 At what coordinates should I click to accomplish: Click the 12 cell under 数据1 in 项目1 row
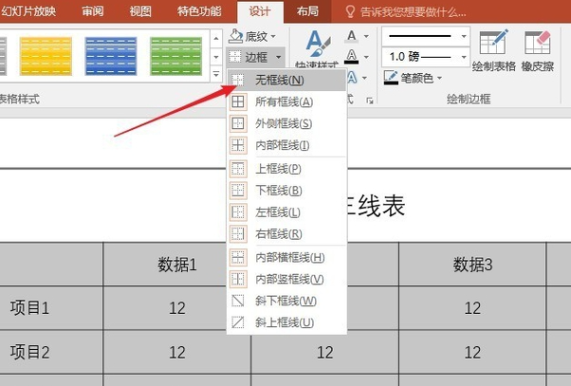point(177,308)
